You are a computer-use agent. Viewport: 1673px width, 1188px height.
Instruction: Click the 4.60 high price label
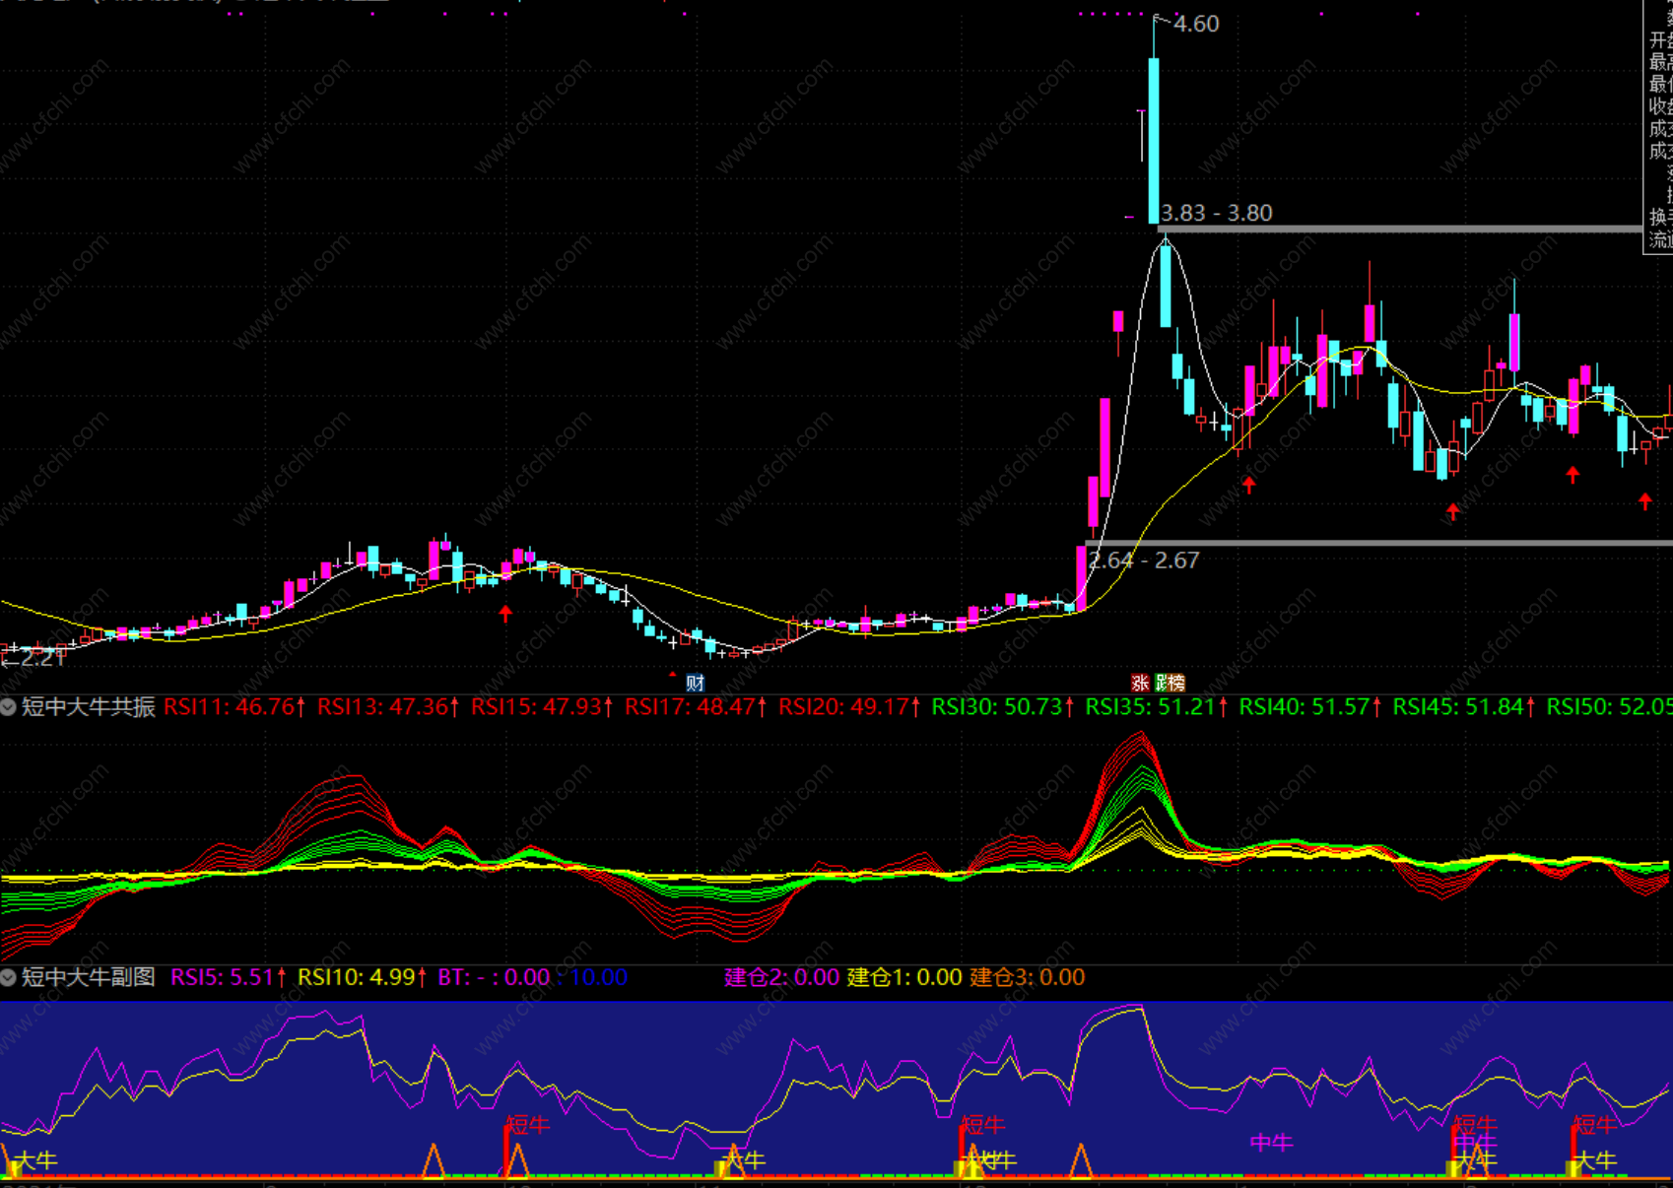[x=1195, y=24]
